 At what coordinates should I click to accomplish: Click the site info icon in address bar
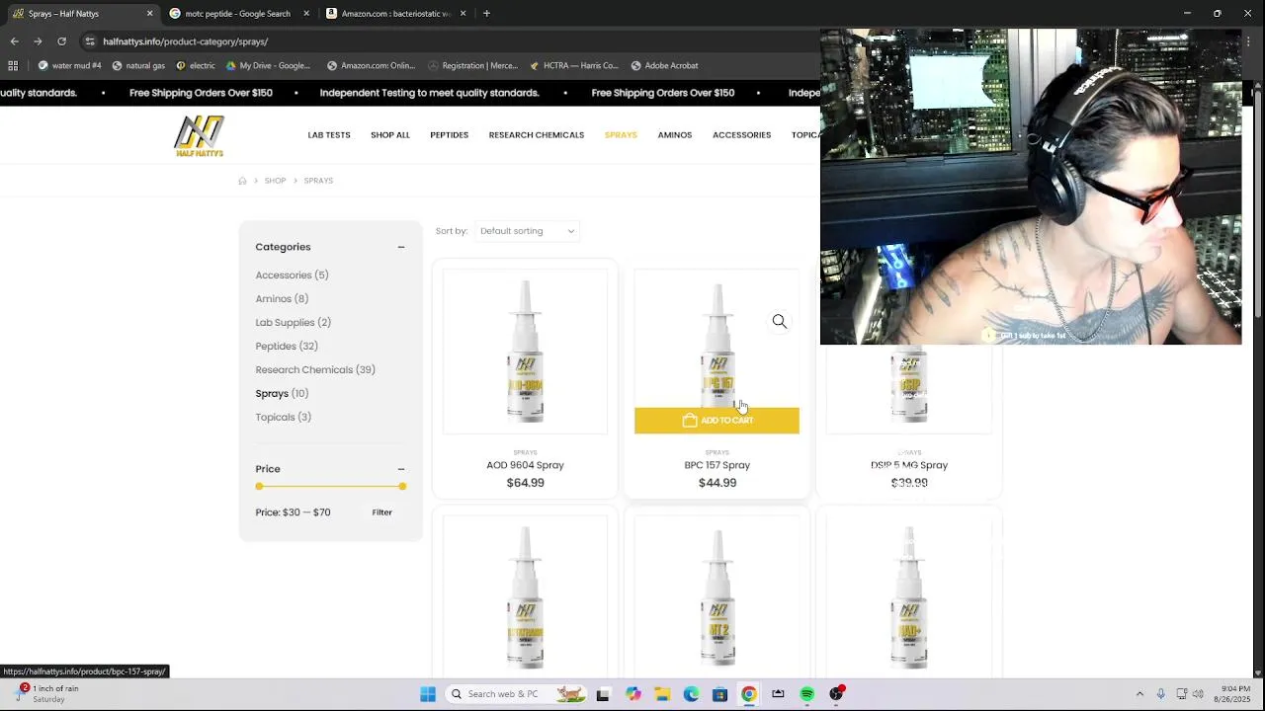point(90,41)
